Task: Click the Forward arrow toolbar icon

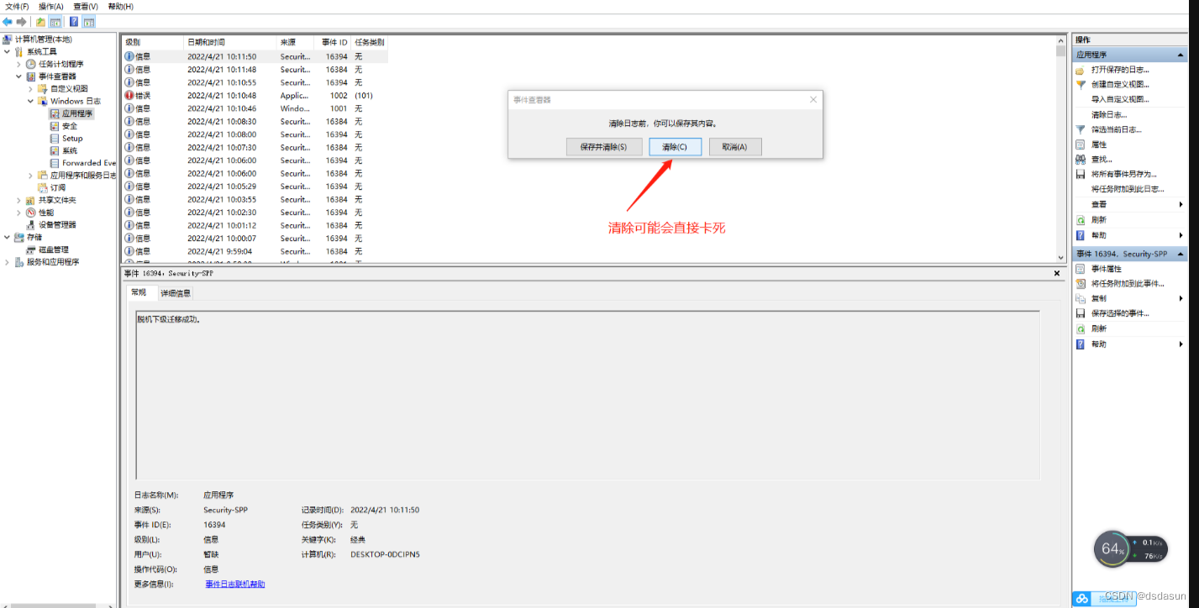Action: [21, 22]
